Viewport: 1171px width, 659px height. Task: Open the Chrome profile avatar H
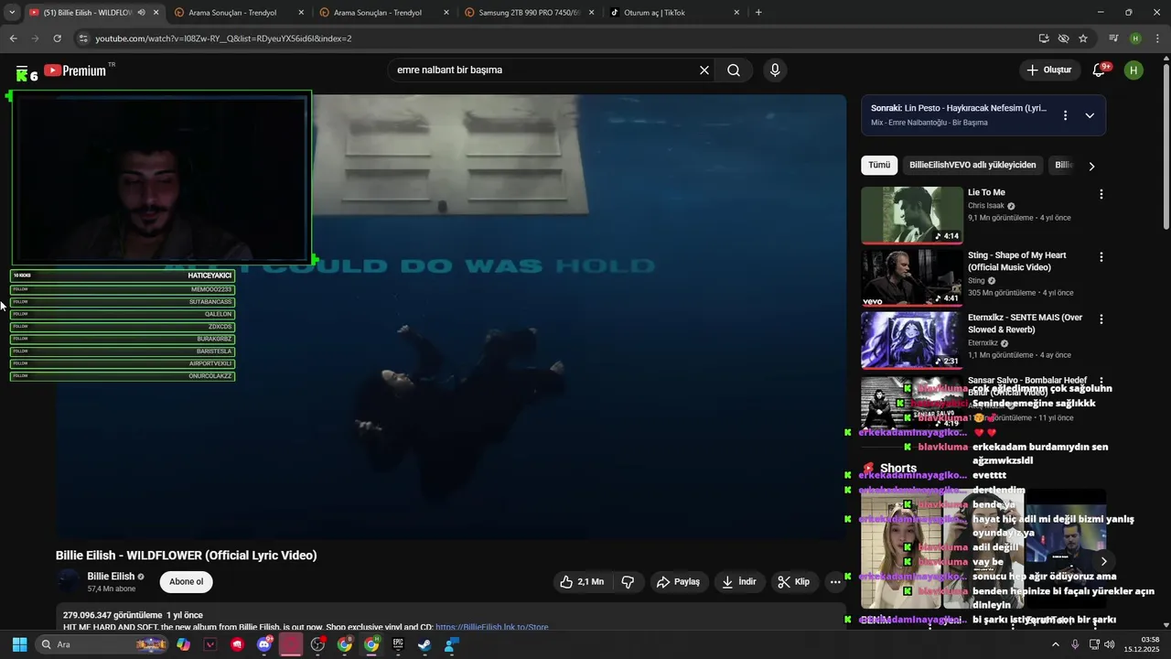pyautogui.click(x=1135, y=38)
